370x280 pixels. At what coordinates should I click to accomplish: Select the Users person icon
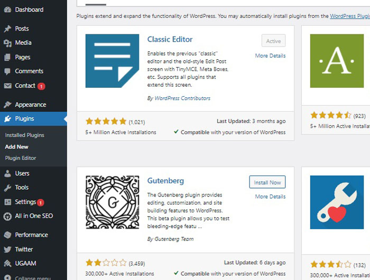click(x=7, y=173)
